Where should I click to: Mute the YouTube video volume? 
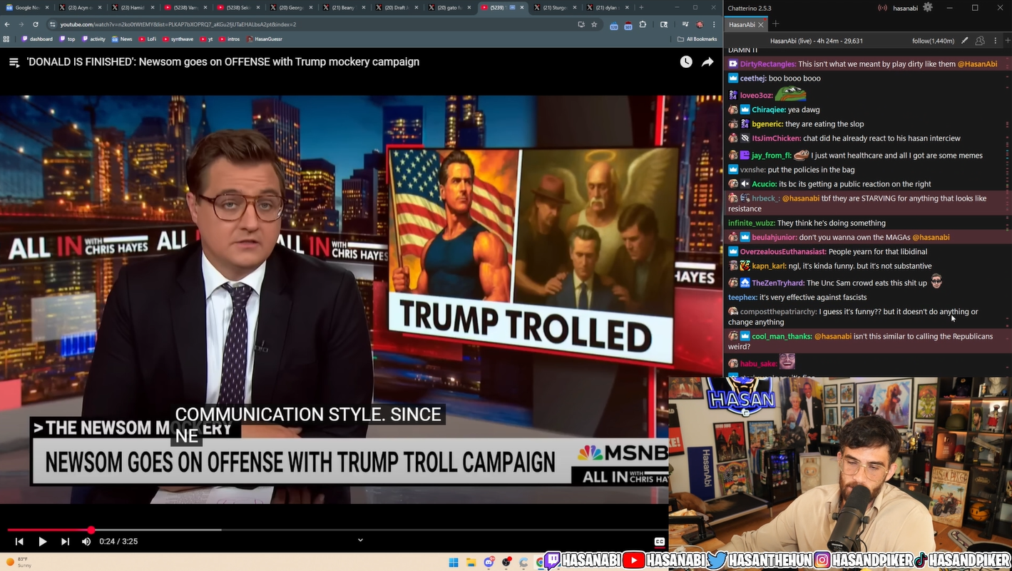click(x=86, y=542)
